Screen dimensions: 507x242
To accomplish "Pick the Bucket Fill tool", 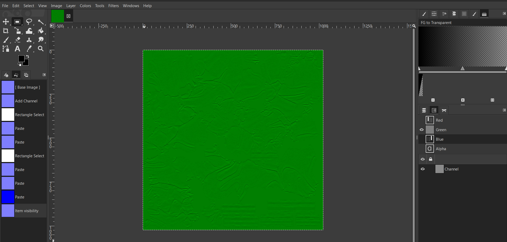I will (x=41, y=31).
